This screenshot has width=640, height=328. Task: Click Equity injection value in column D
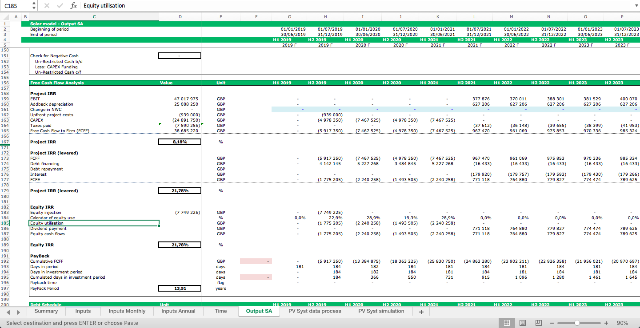click(x=188, y=213)
